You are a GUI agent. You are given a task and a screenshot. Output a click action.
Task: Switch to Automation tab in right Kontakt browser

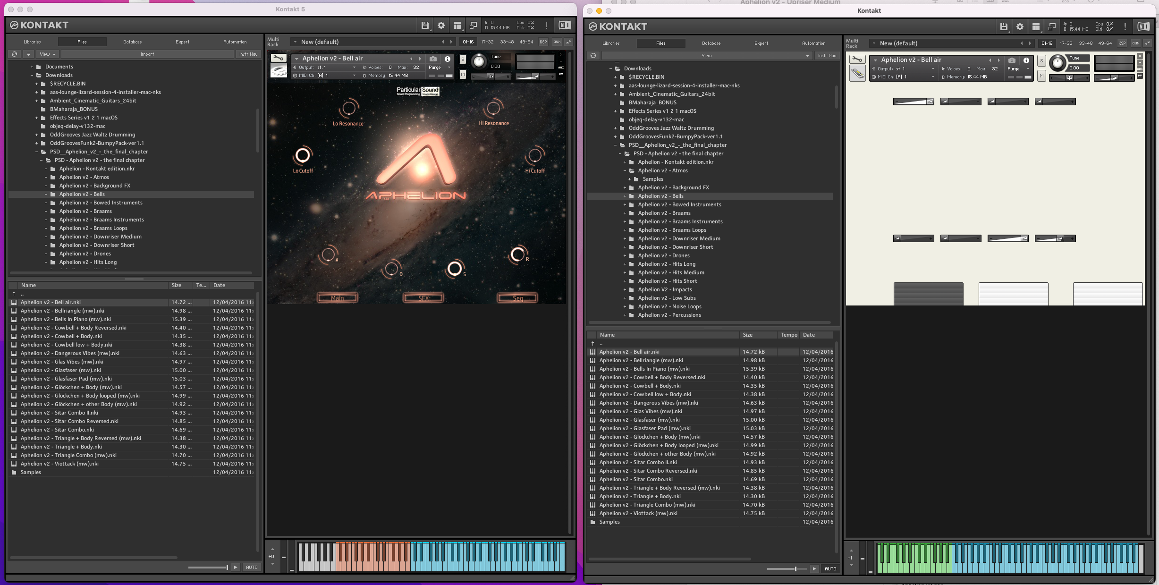click(814, 43)
